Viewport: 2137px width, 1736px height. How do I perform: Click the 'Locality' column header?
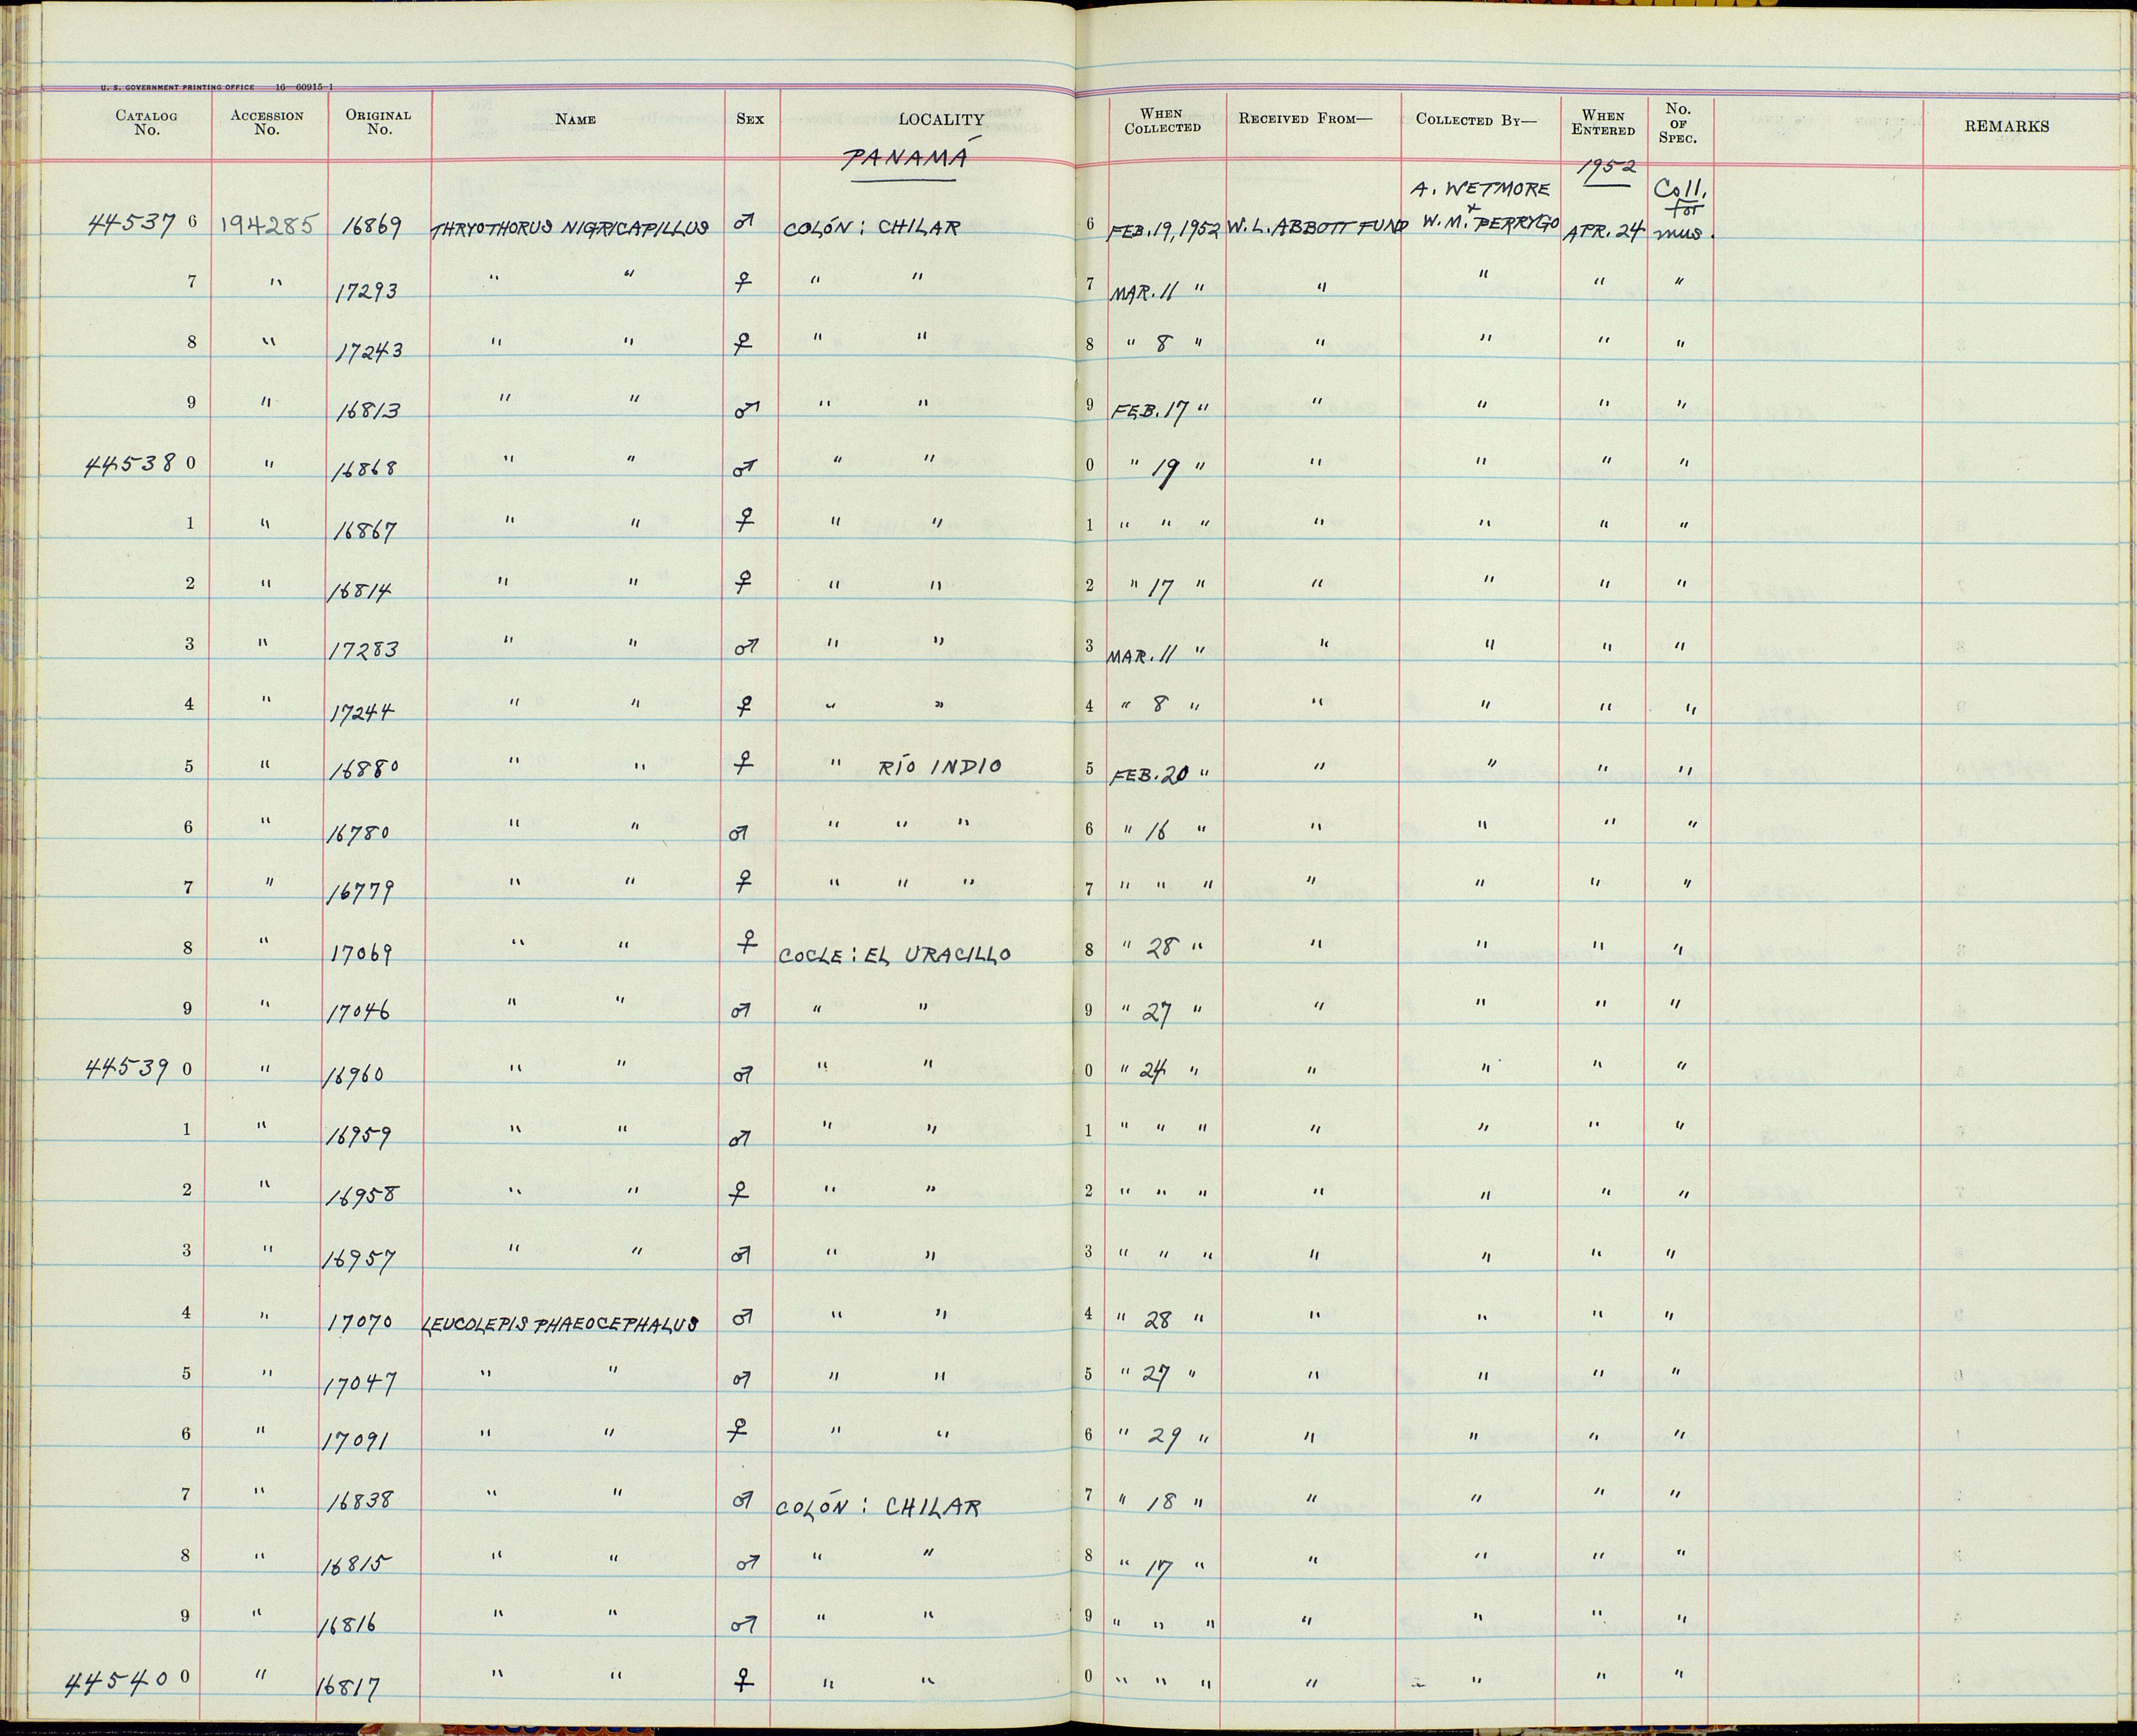pyautogui.click(x=942, y=119)
